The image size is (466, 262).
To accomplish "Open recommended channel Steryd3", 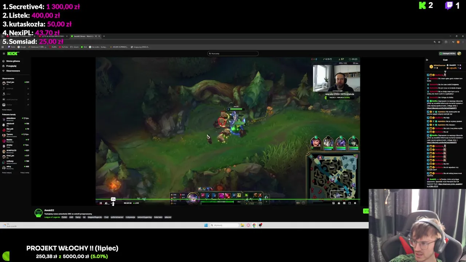I will pyautogui.click(x=16, y=130).
